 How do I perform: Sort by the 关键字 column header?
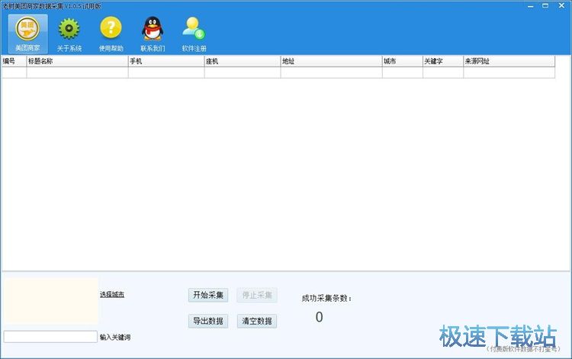pyautogui.click(x=443, y=61)
